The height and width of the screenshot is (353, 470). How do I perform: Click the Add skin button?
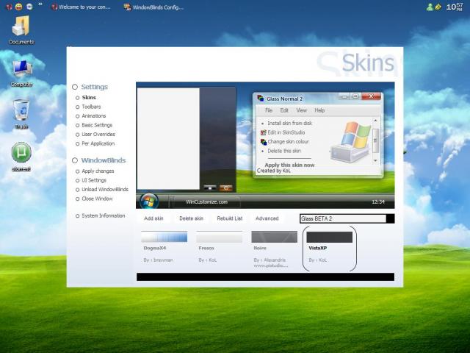pos(153,218)
